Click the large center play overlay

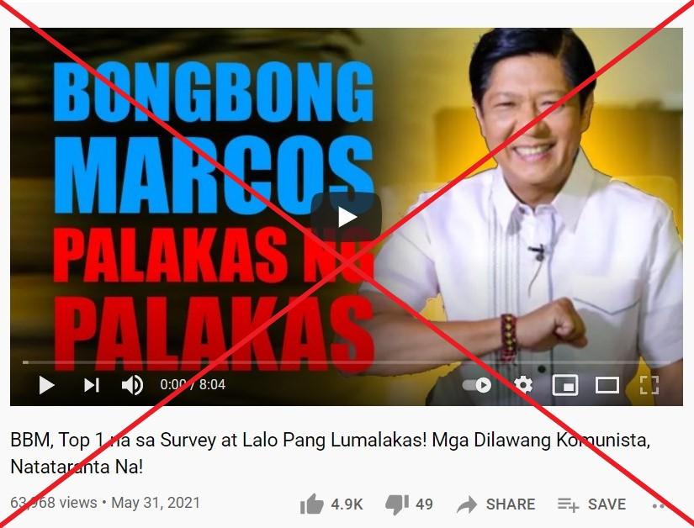tap(346, 217)
